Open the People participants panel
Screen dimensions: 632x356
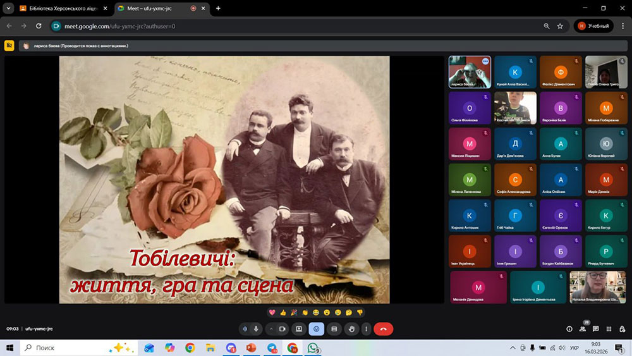[x=582, y=329]
